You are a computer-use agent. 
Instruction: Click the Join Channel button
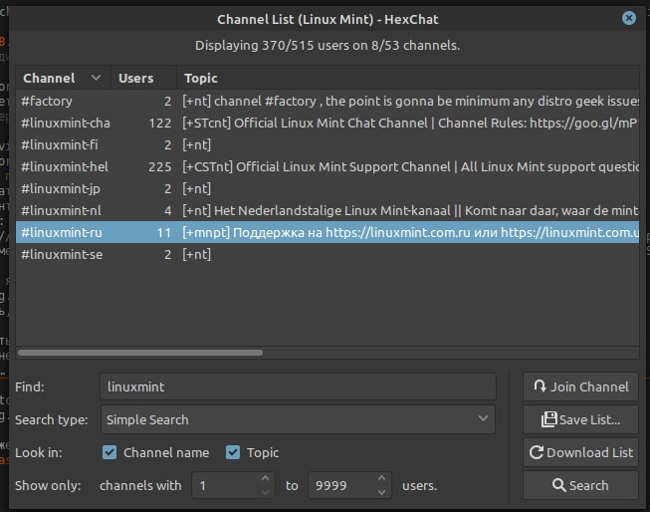(x=580, y=386)
